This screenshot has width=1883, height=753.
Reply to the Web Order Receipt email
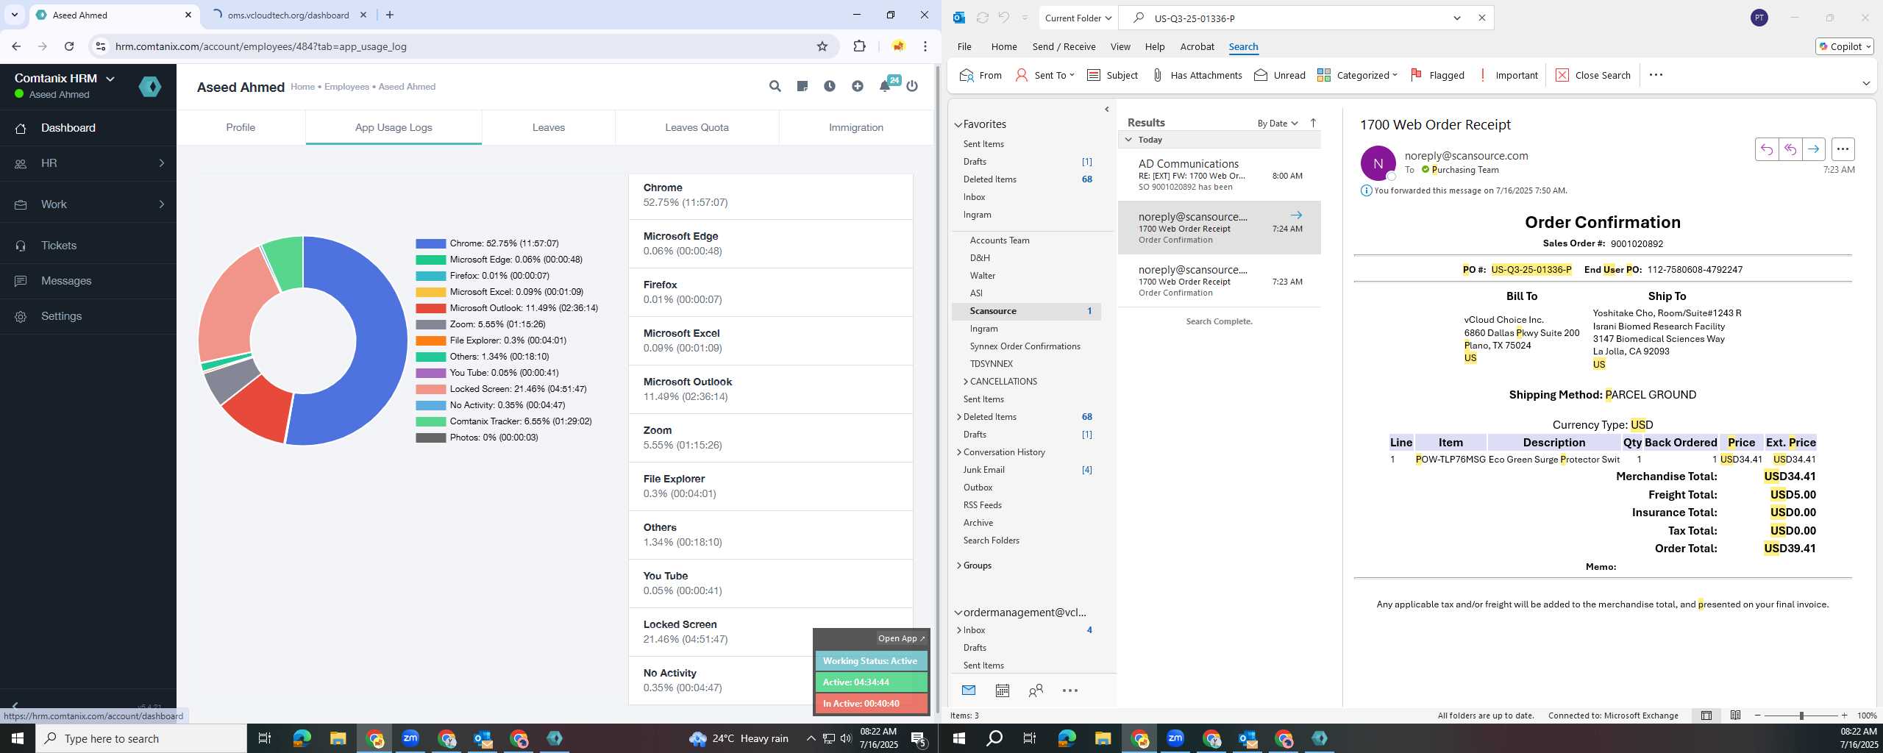tap(1767, 149)
